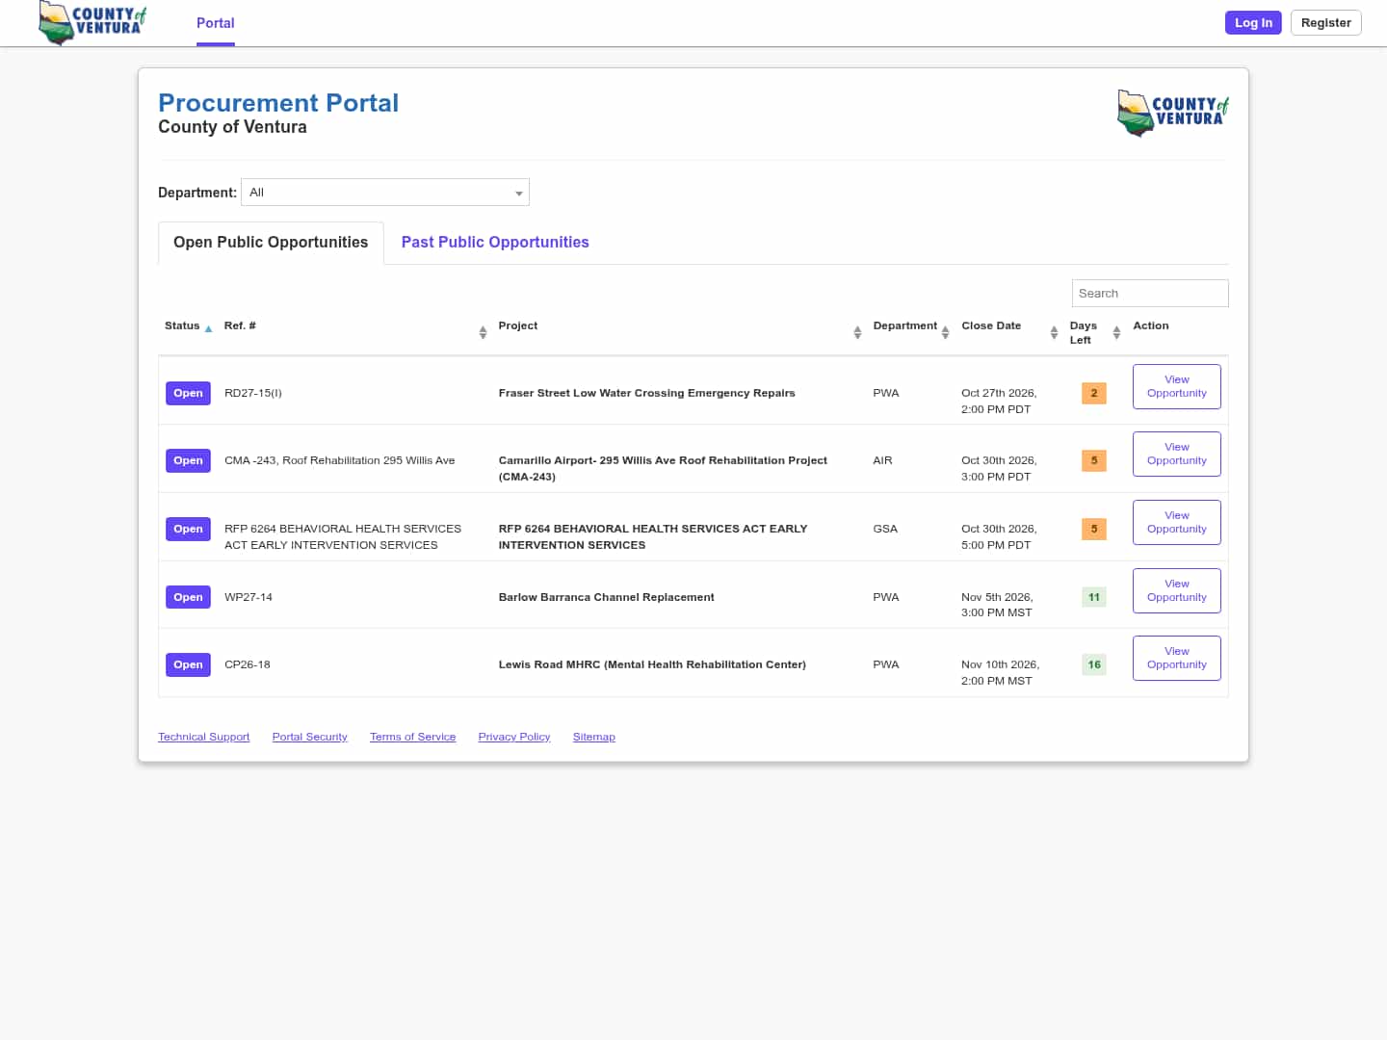This screenshot has width=1387, height=1040.
Task: Sort table by Days Left column arrows
Action: click(x=1116, y=332)
